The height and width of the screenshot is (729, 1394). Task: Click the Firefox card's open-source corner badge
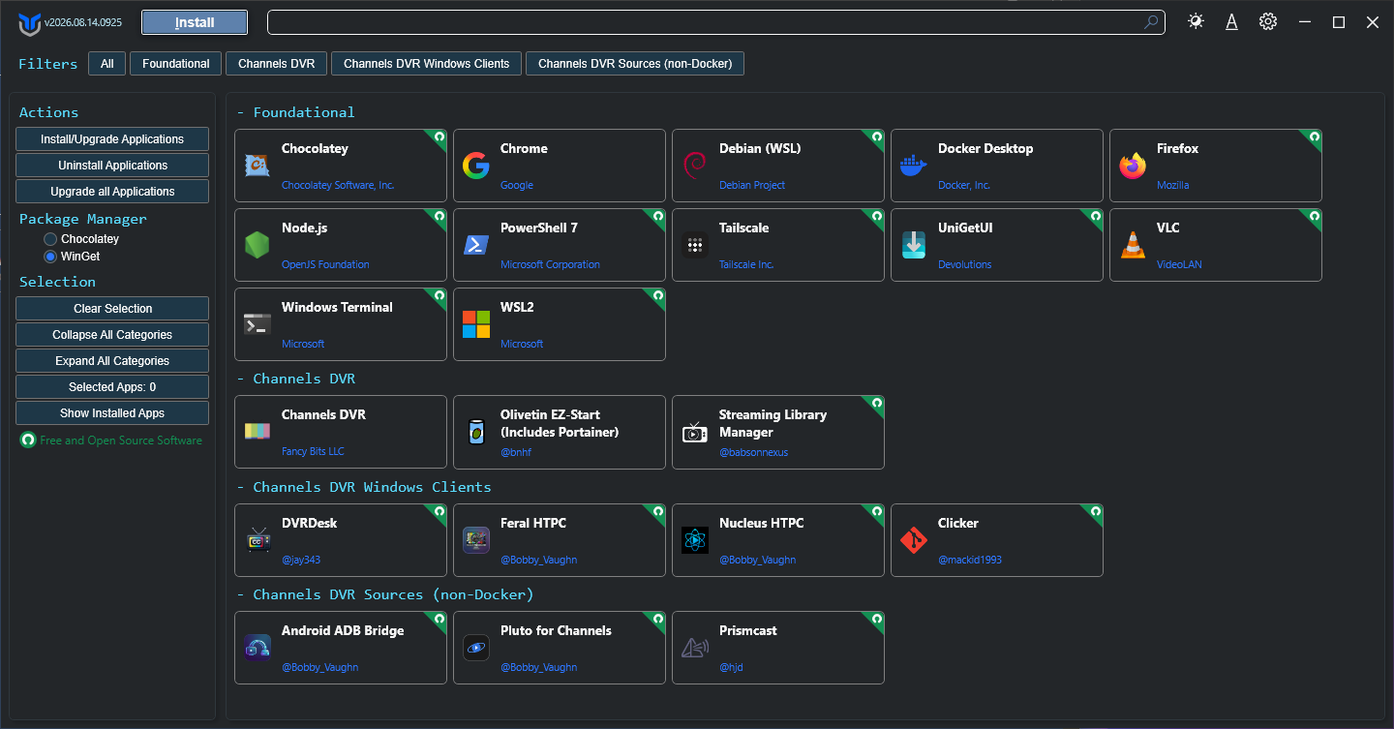point(1314,137)
